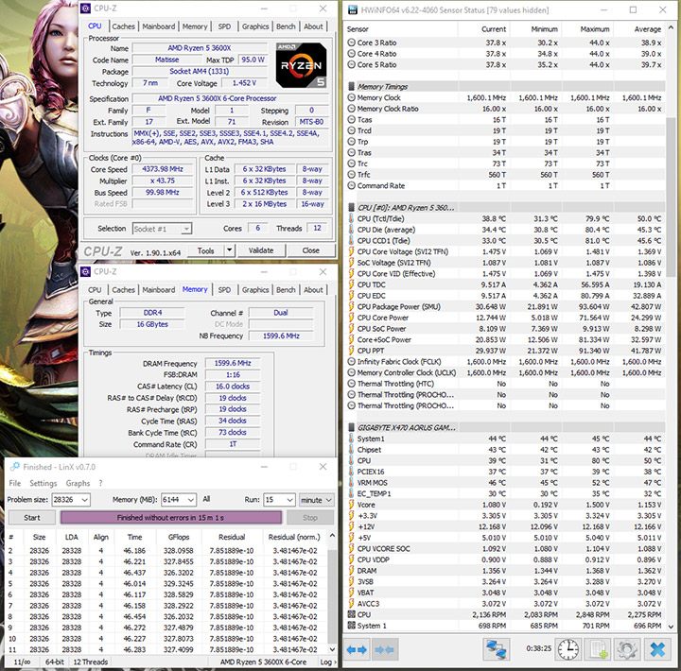This screenshot has height=671, width=681.
Task: Click the AMD Ryzen 5 logo
Action: [300, 63]
